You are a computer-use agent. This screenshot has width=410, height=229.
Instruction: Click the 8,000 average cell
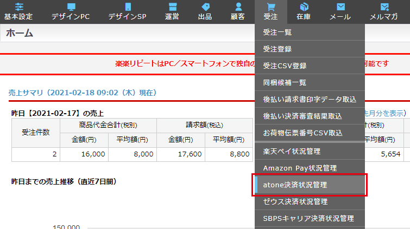[x=133, y=154]
